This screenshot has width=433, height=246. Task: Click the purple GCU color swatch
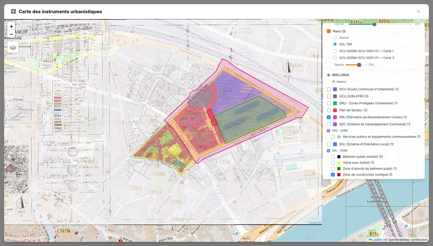coord(335,89)
